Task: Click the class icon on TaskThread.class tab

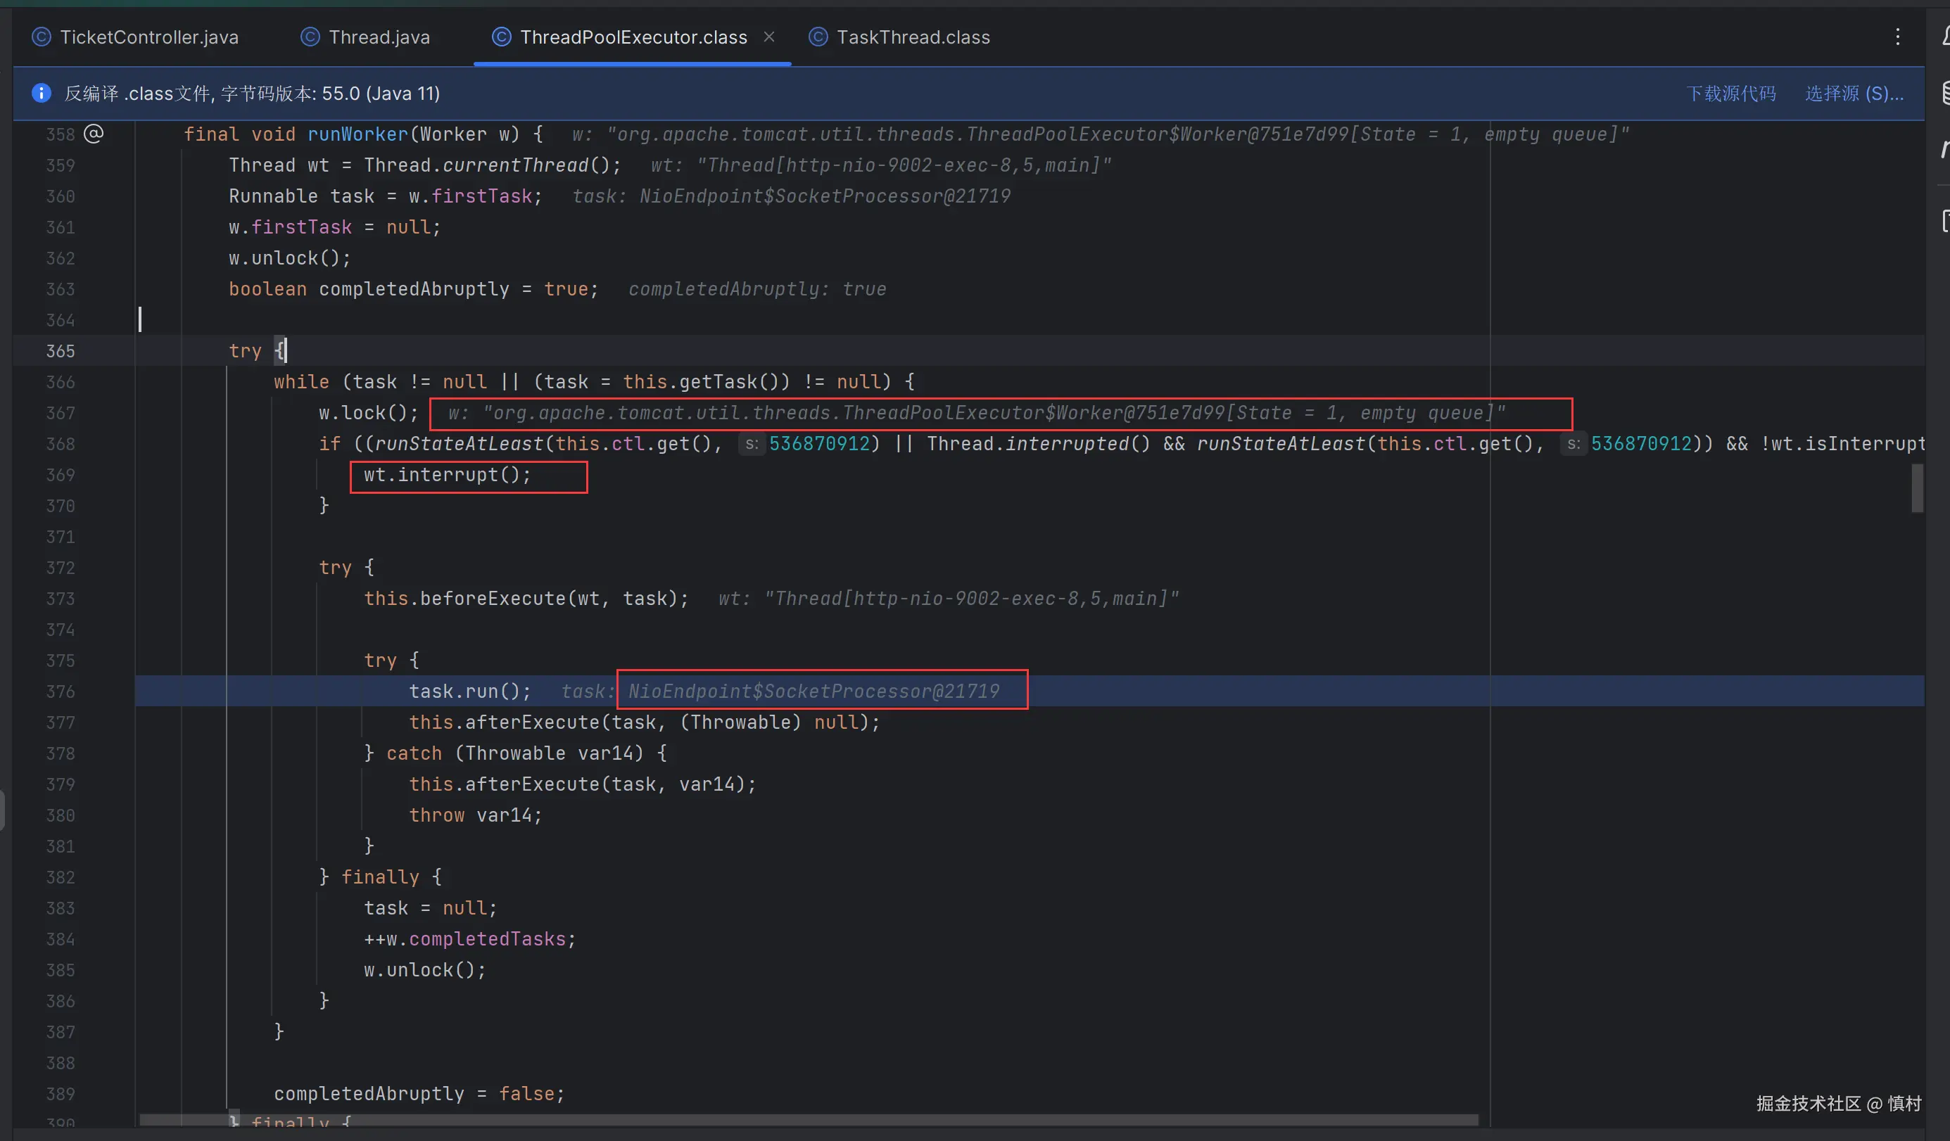Action: click(x=818, y=37)
